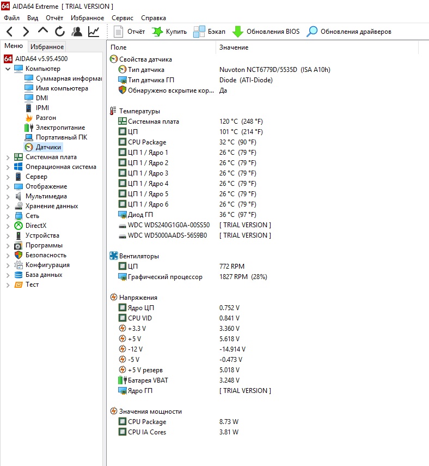Screen dimensions: 429x466
Task: Expand the DirectX tree node
Action: (x=8, y=226)
